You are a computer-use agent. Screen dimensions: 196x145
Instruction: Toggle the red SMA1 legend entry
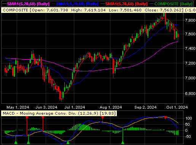pyautogui.click(x=124, y=4)
